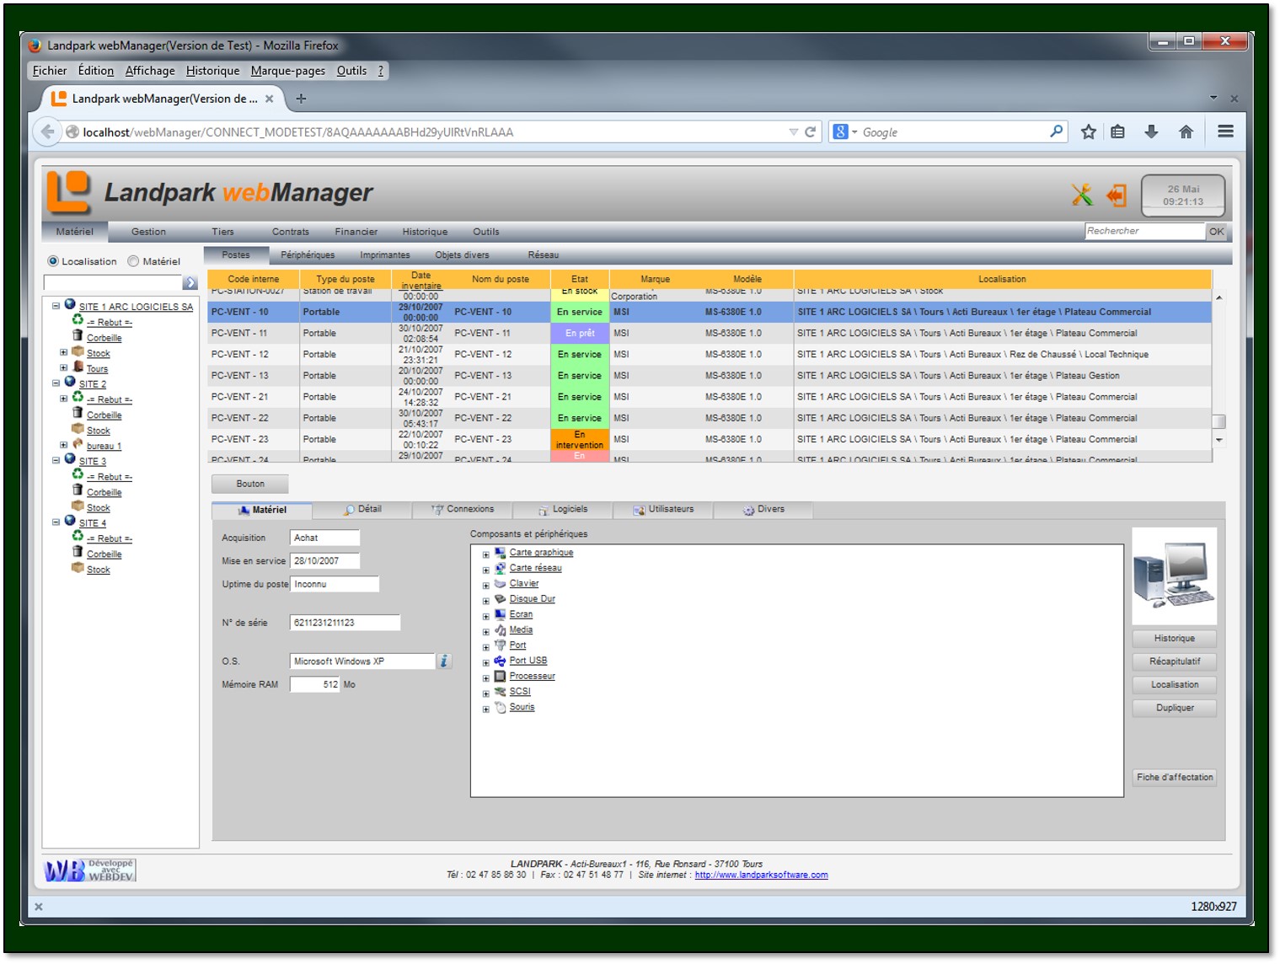
Task: Click the Firefox bookmark star icon
Action: (x=1089, y=131)
